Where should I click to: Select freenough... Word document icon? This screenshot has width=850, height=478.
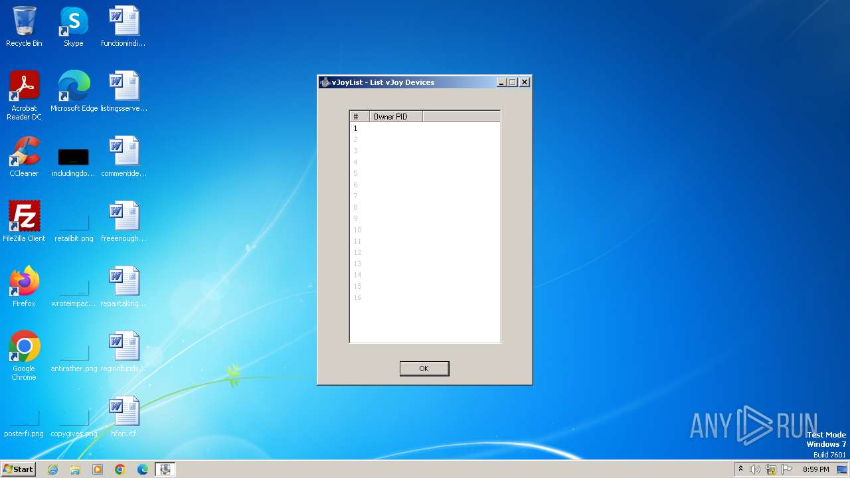pos(124,222)
